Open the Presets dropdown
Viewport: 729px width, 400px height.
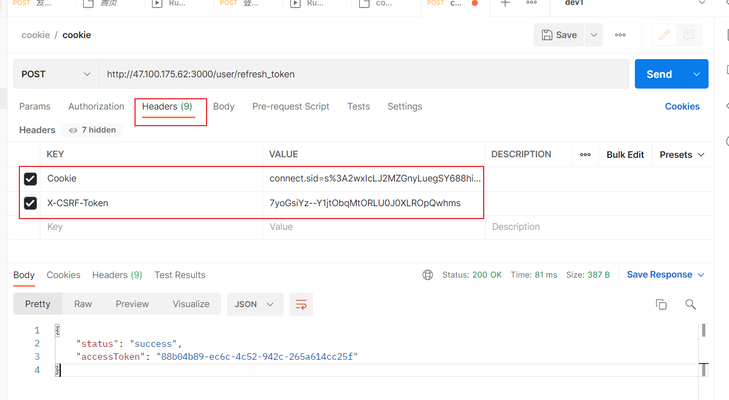coord(682,155)
